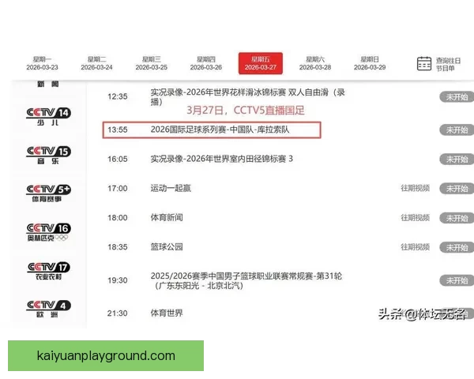
Task: Click 未开始 button for 18:00 体育新闻
Action: [x=457, y=218]
